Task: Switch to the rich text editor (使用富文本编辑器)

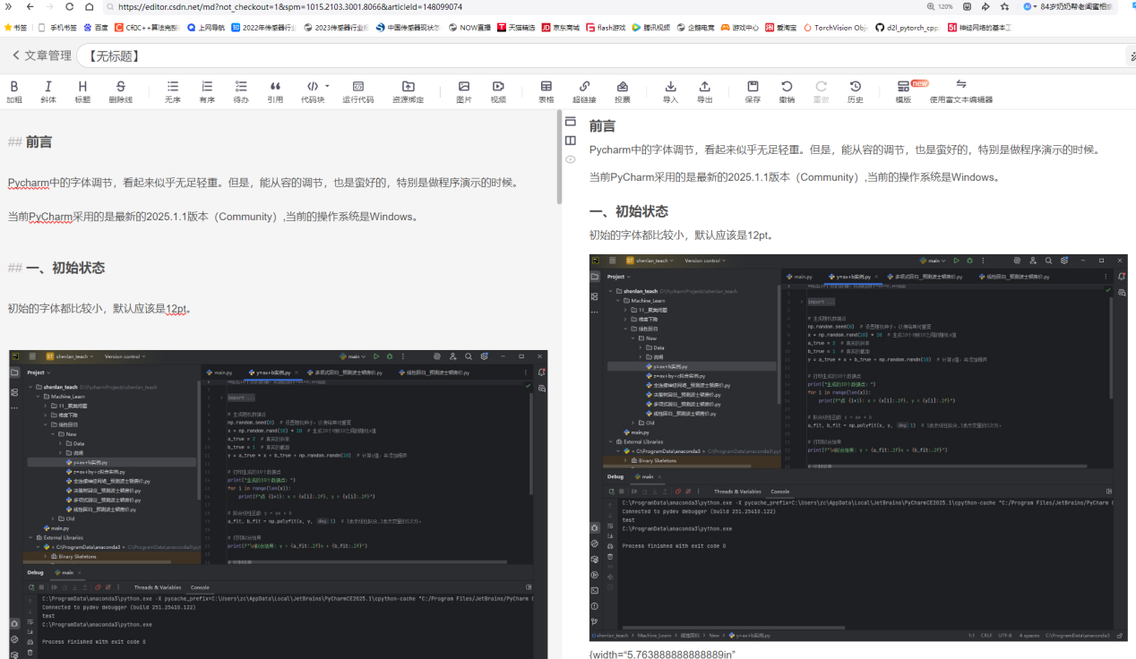Action: 961,91
